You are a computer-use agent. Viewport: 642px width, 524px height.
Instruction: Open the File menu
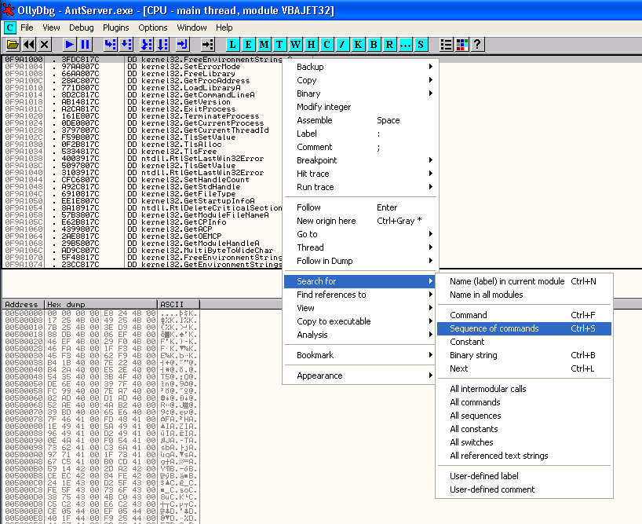[x=27, y=27]
